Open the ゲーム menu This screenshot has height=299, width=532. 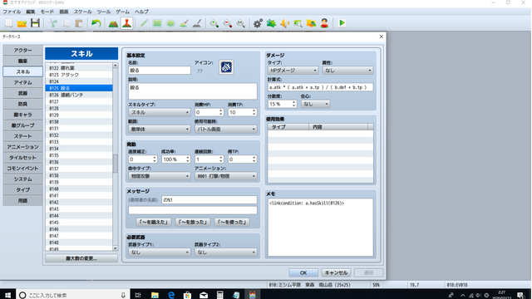click(122, 12)
